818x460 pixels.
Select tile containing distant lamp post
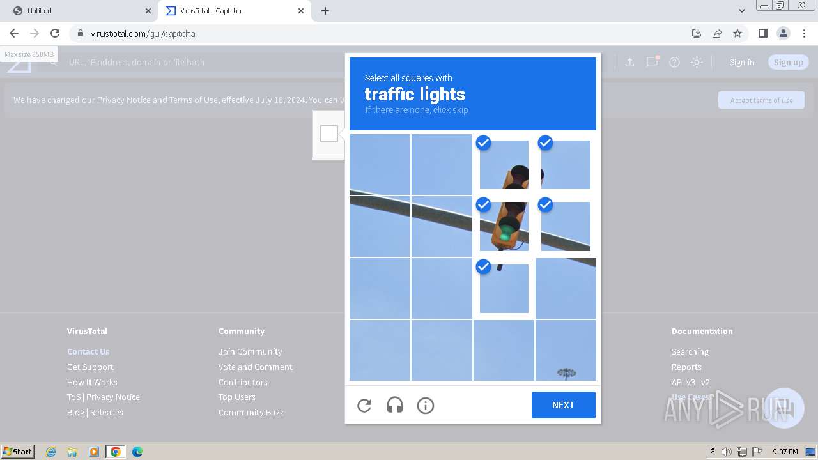(x=566, y=350)
